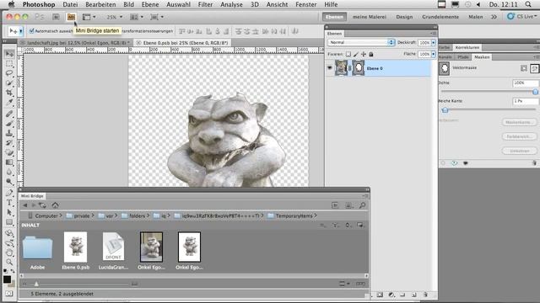Click the Dichte slider handle
The height and width of the screenshot is (303, 540).
pyautogui.click(x=535, y=92)
